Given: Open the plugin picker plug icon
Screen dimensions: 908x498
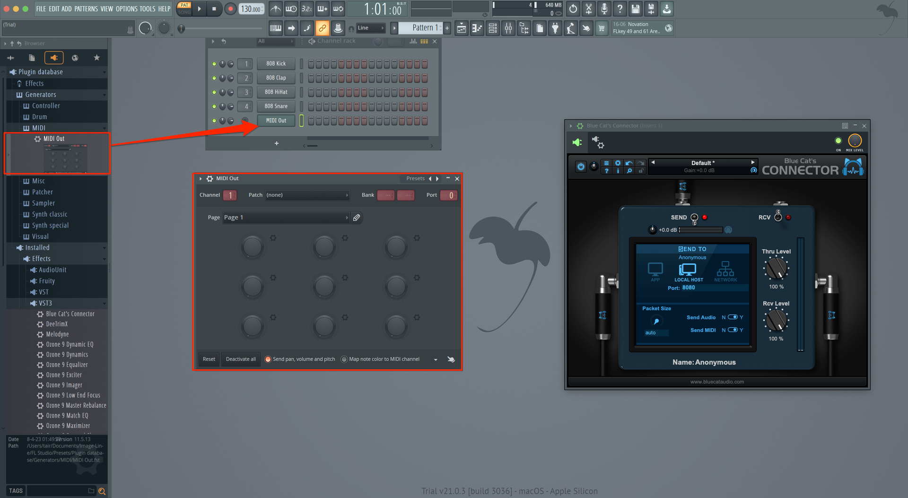Looking at the screenshot, I should tap(555, 28).
